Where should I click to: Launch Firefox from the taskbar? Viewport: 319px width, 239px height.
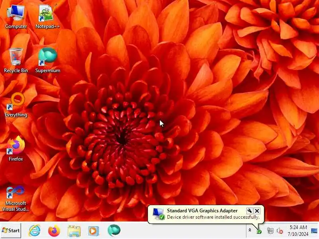(54, 231)
